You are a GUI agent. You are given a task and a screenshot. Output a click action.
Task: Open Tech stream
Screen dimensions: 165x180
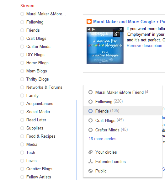[28, 152]
